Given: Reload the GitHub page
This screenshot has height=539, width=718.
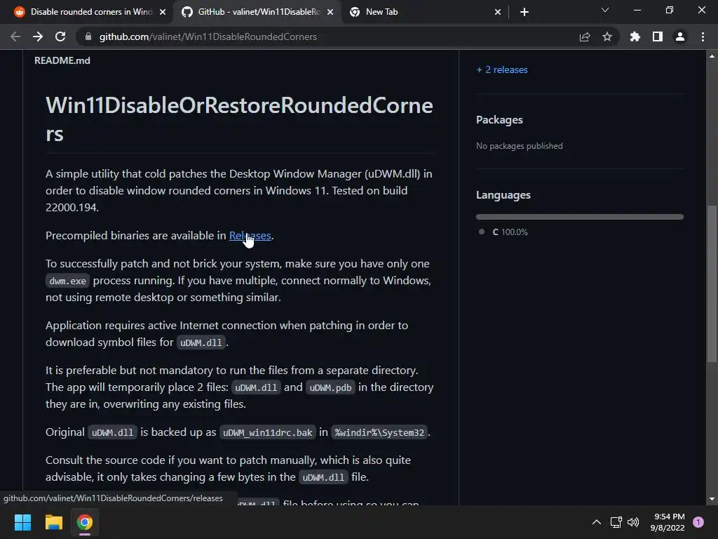Looking at the screenshot, I should (x=60, y=36).
